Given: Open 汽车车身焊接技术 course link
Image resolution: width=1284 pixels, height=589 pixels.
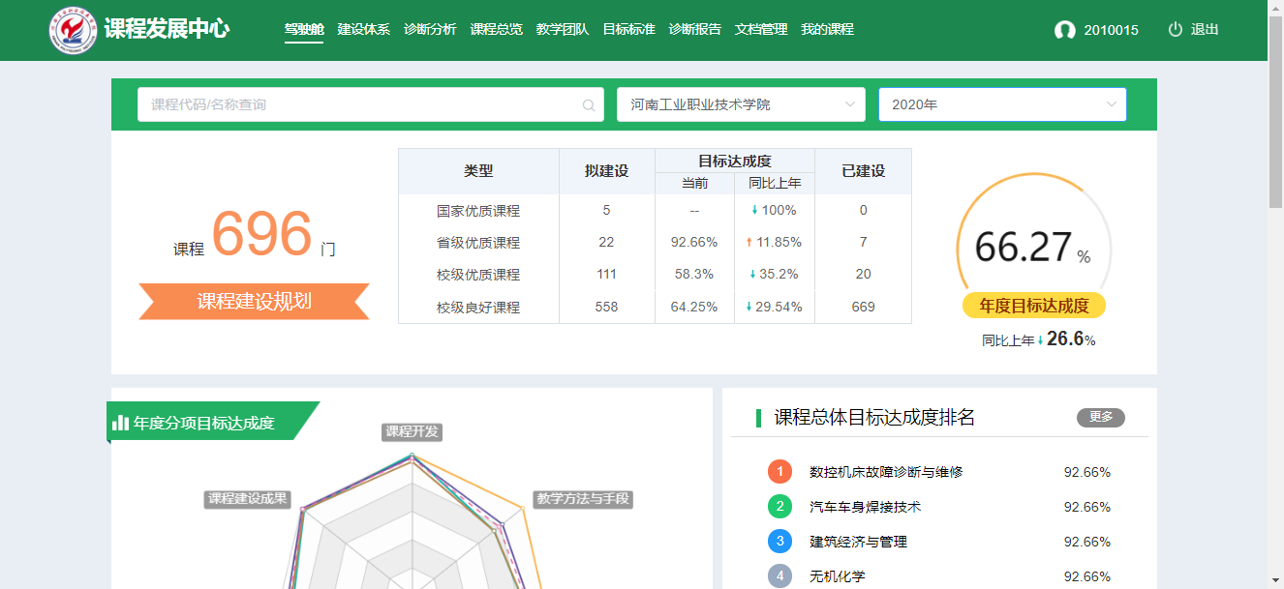Looking at the screenshot, I should [866, 507].
